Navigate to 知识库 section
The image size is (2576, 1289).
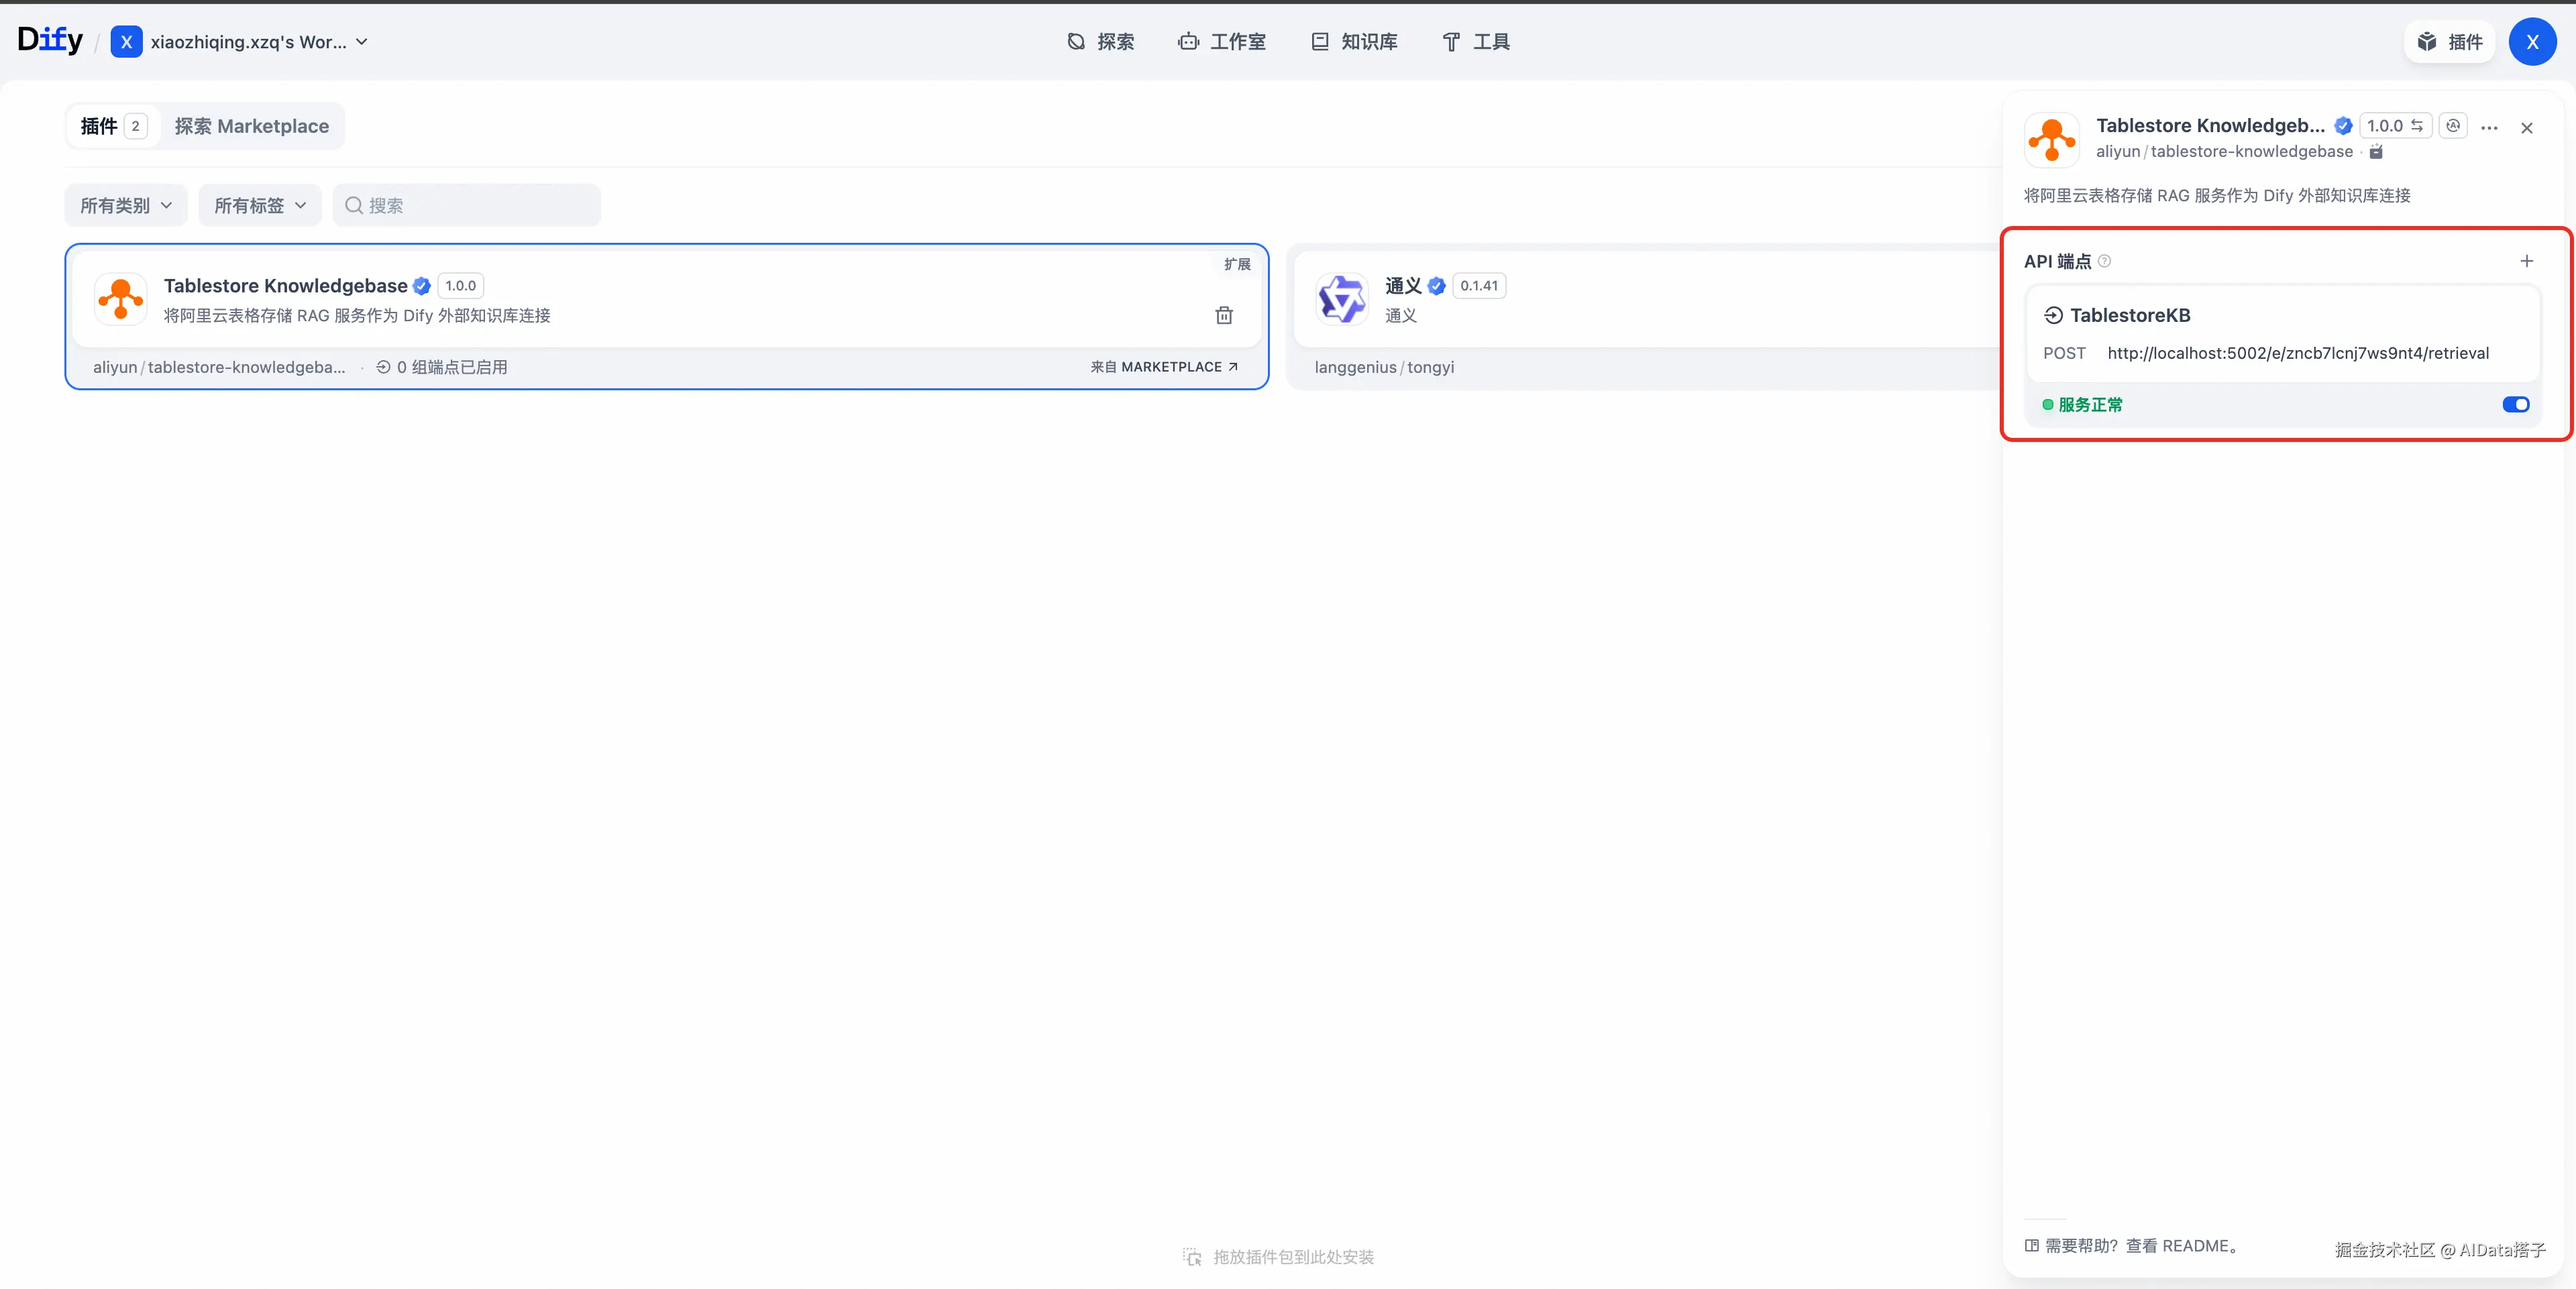click(x=1354, y=42)
